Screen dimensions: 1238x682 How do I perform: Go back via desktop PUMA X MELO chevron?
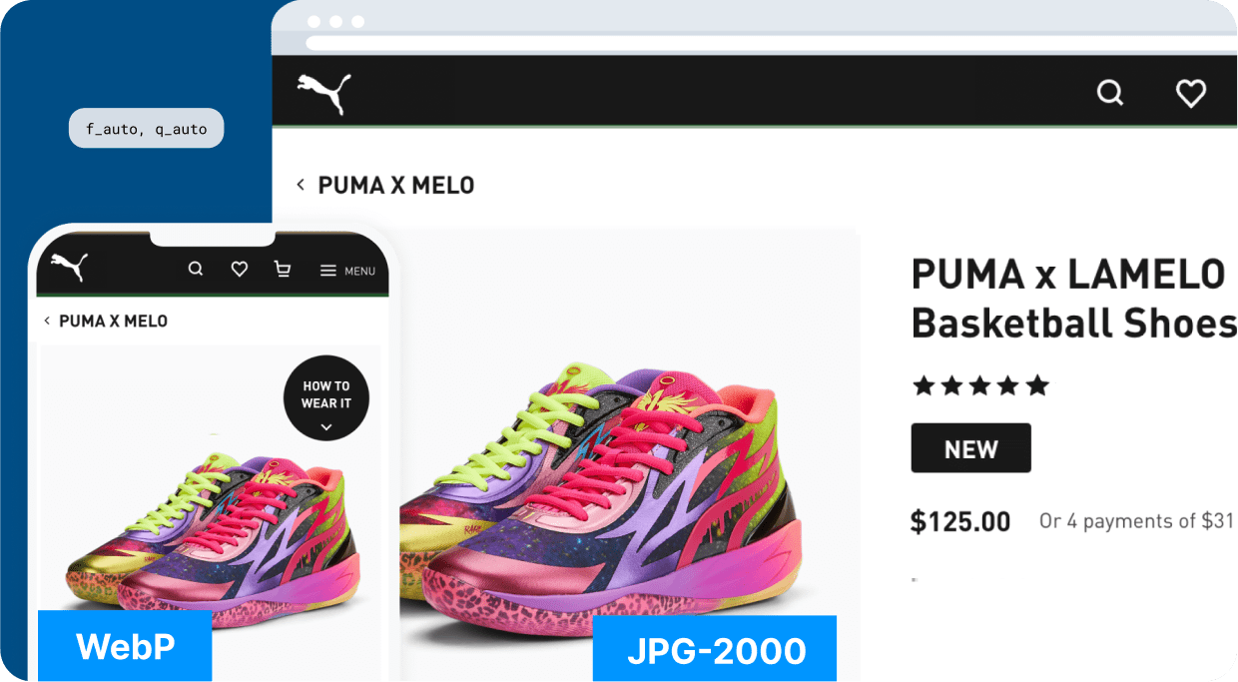coord(300,185)
